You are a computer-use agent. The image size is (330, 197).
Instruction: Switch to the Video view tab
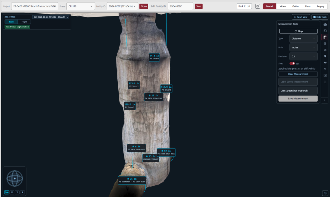point(282,6)
